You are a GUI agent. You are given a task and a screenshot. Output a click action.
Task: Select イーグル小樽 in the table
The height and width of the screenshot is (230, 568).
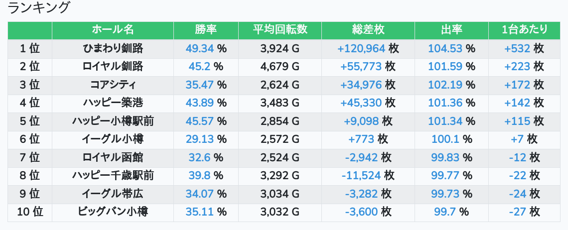pyautogui.click(x=113, y=139)
